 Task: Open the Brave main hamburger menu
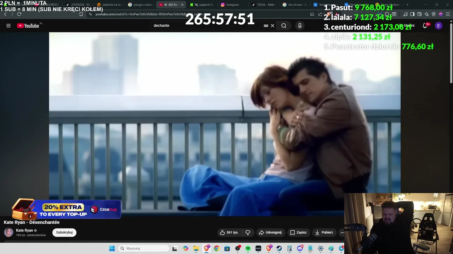[448, 14]
